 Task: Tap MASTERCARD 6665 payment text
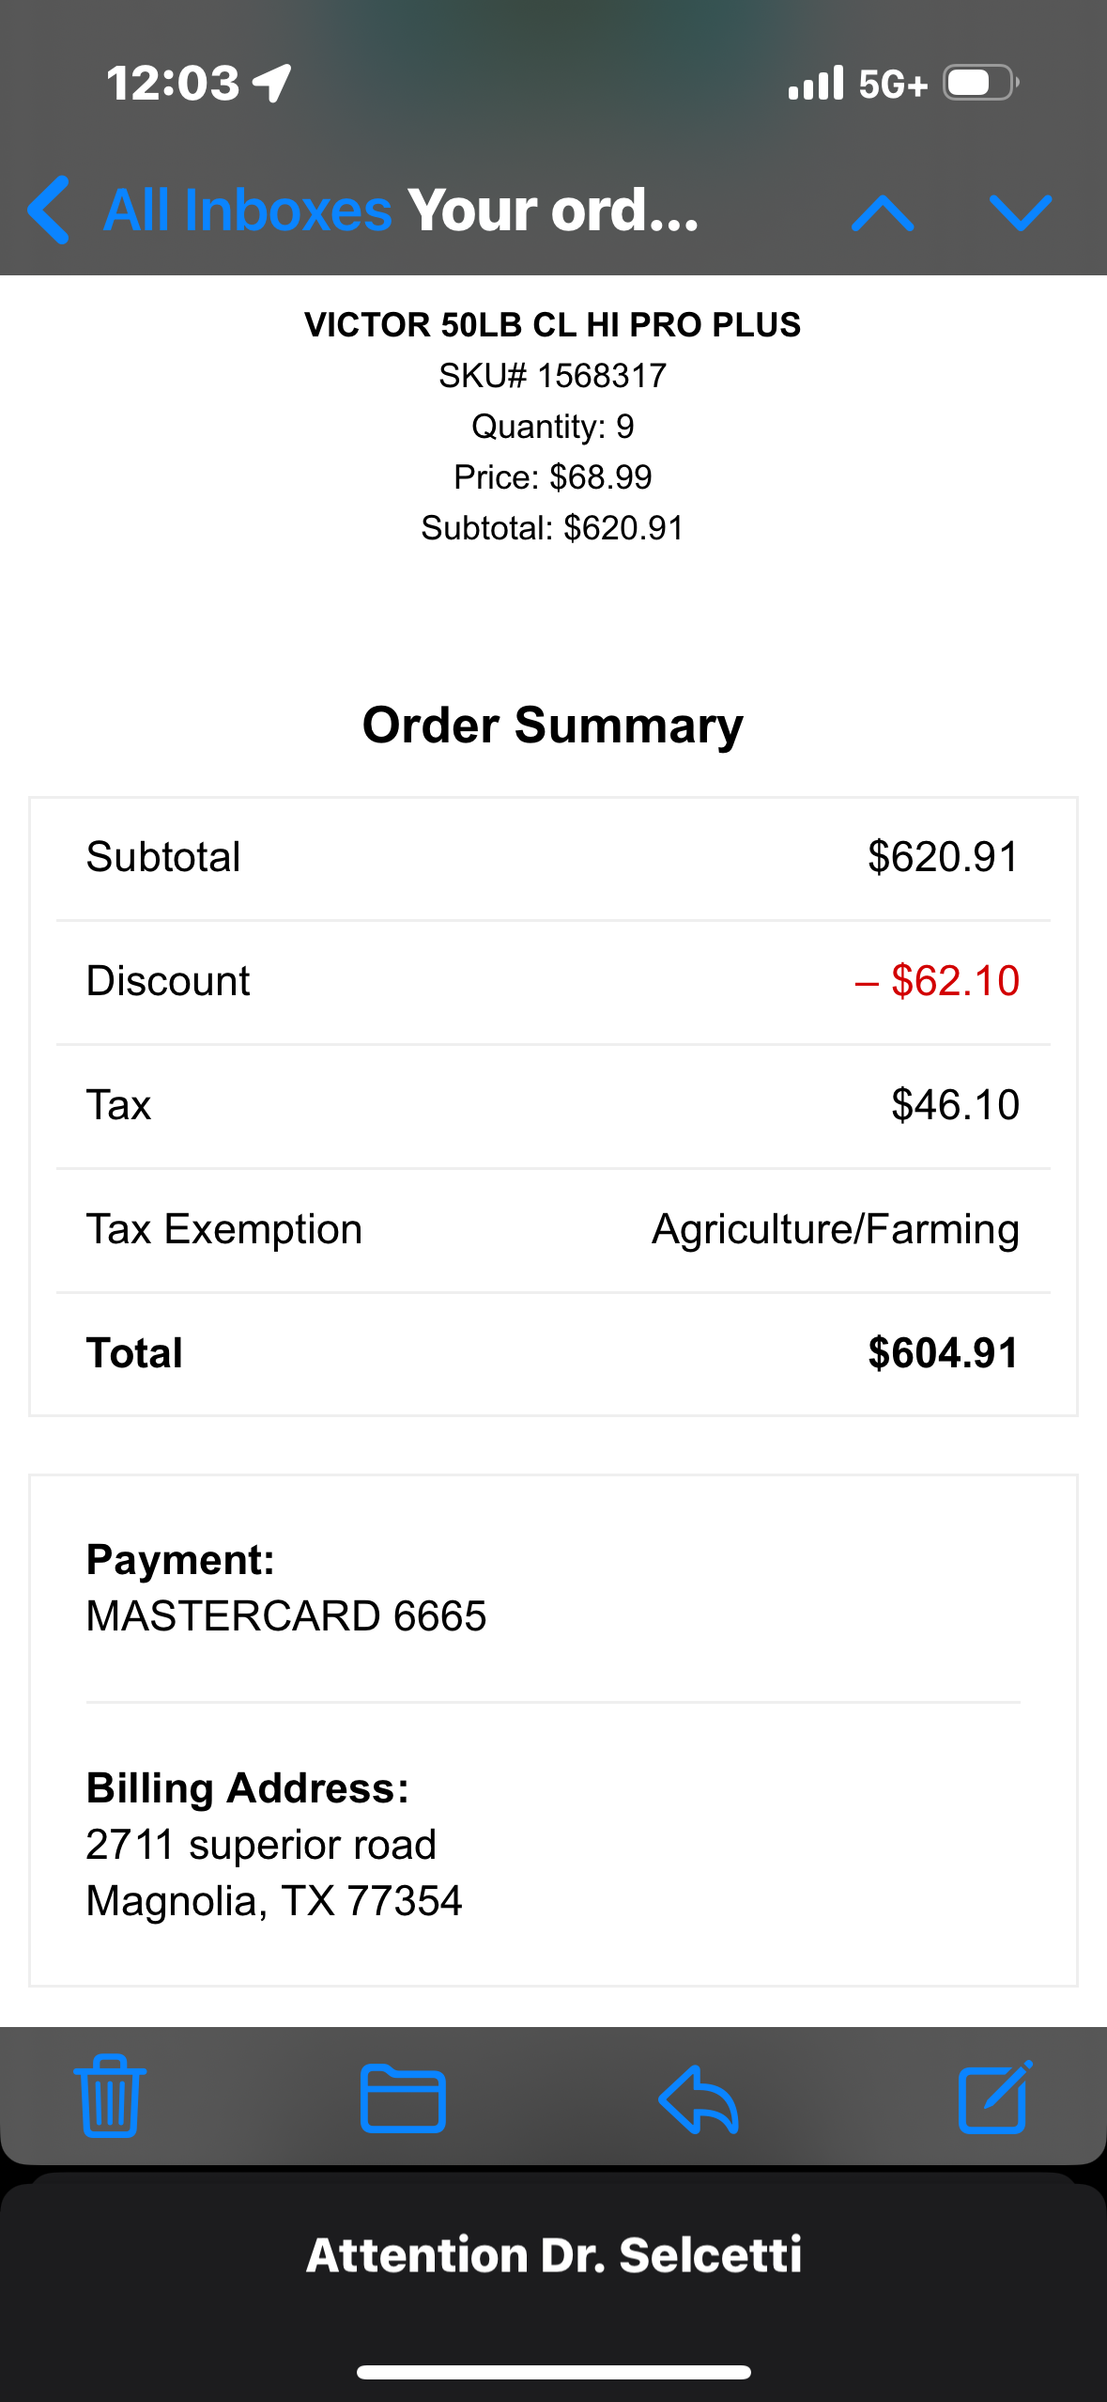pos(286,1616)
